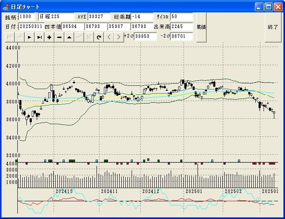
Task: Select the stock name field 日経225
Action: pos(56,16)
